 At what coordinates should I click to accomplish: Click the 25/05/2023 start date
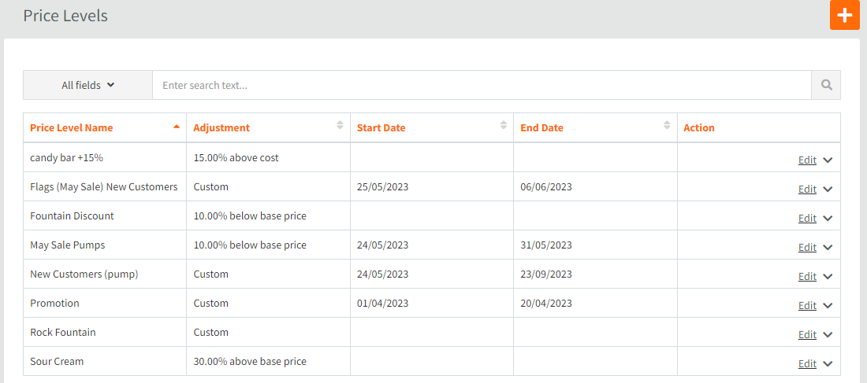[382, 187]
